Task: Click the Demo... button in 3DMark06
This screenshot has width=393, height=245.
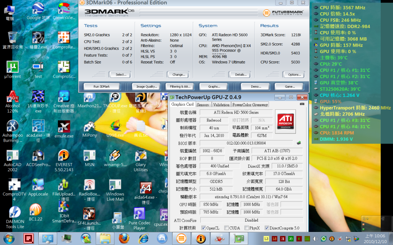Action: point(256,87)
